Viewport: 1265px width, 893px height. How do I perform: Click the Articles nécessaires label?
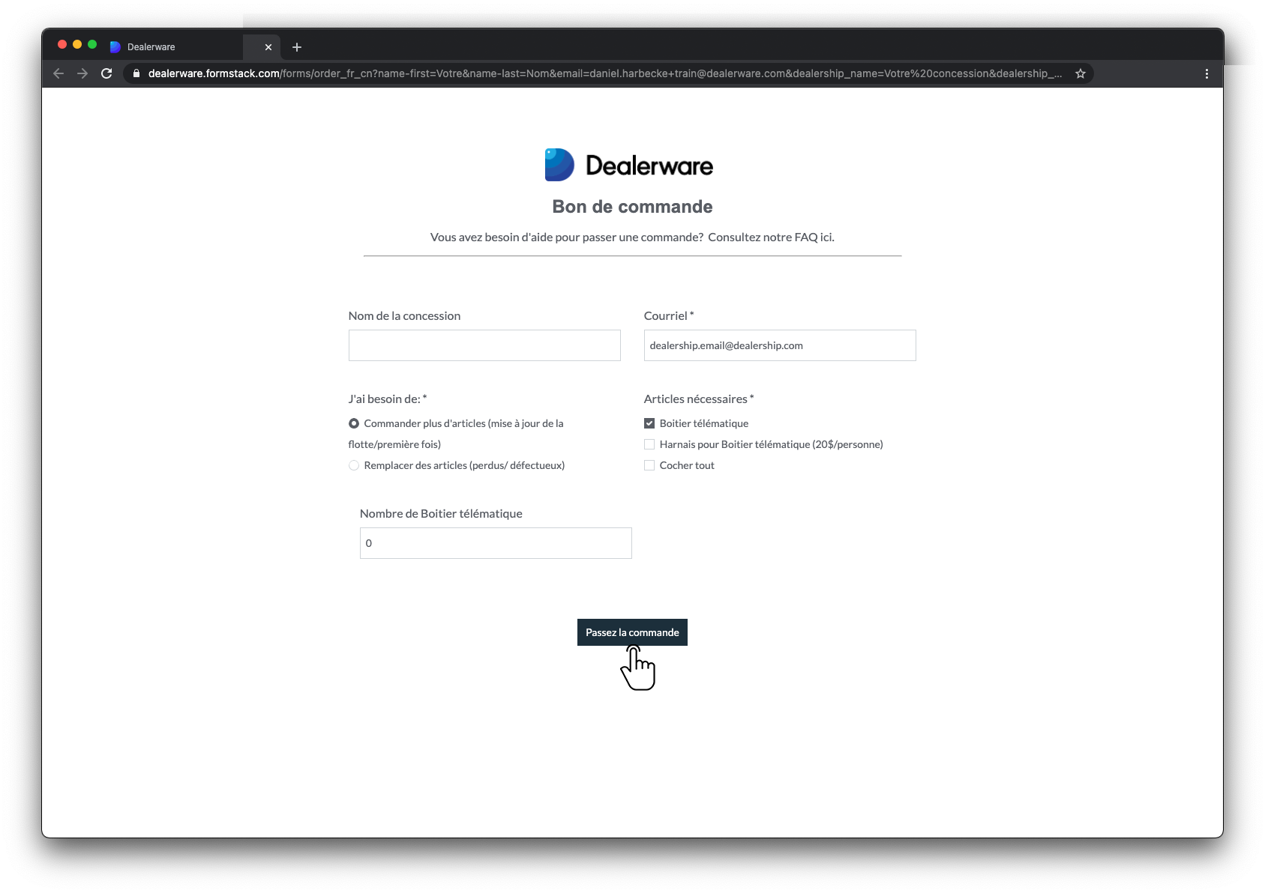click(699, 399)
